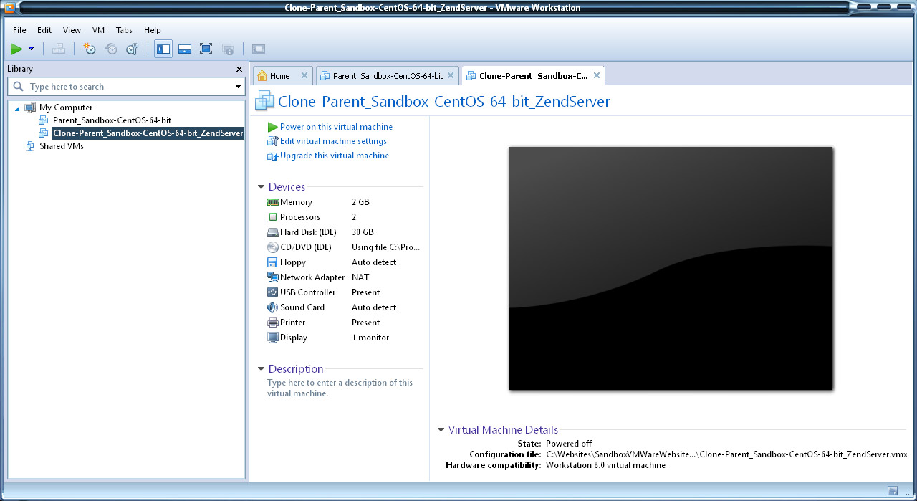Click the console view toolbar icon

coord(259,49)
